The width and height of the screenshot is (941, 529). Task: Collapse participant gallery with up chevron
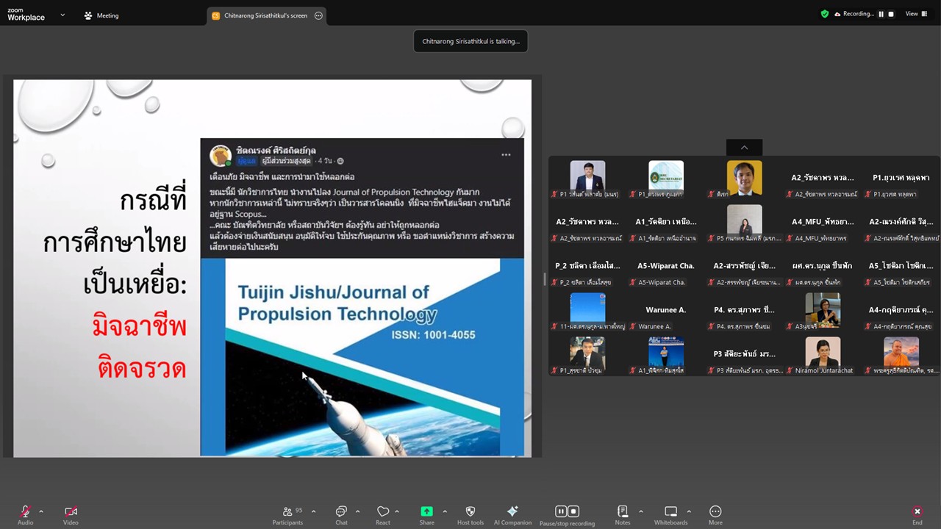(744, 148)
